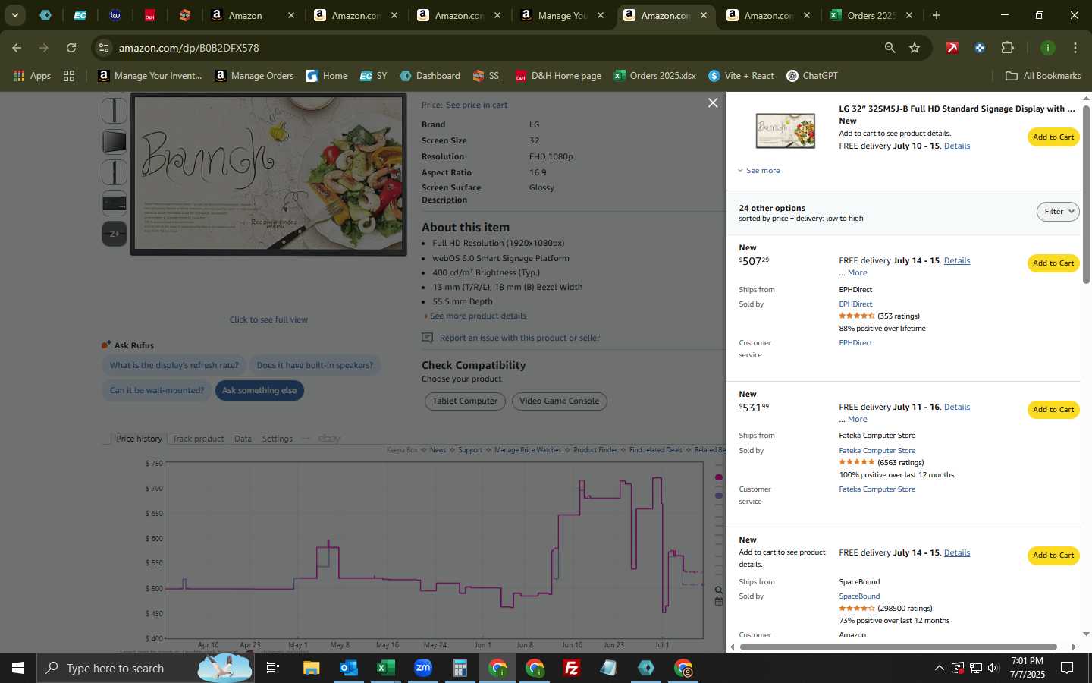Click to see full view of image
1092x683 pixels.
tap(268, 320)
